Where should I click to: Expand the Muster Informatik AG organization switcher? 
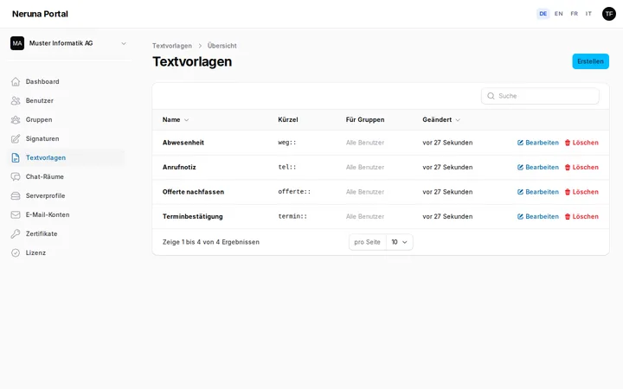tap(68, 43)
